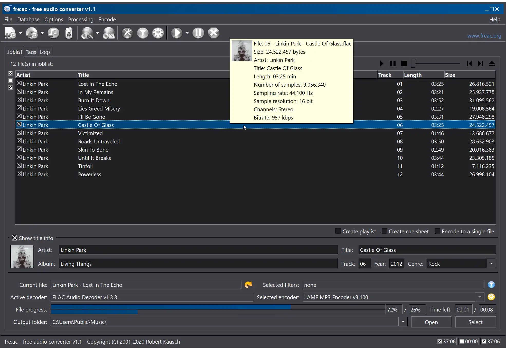Click the Pause button in transport controls

(x=393, y=63)
